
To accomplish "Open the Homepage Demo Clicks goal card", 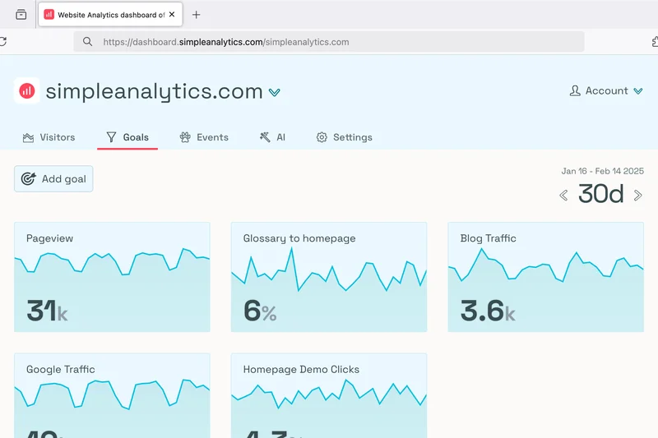I will [x=329, y=395].
